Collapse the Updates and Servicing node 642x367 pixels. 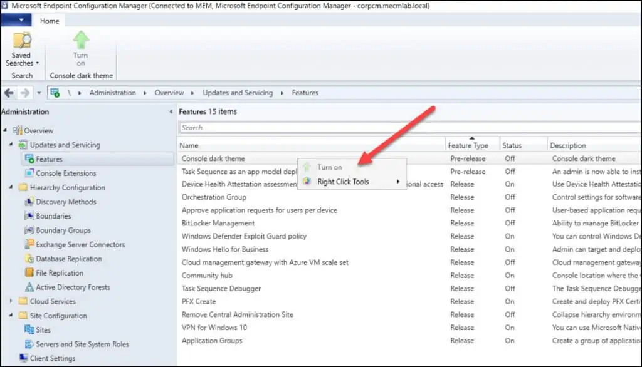[x=11, y=145]
